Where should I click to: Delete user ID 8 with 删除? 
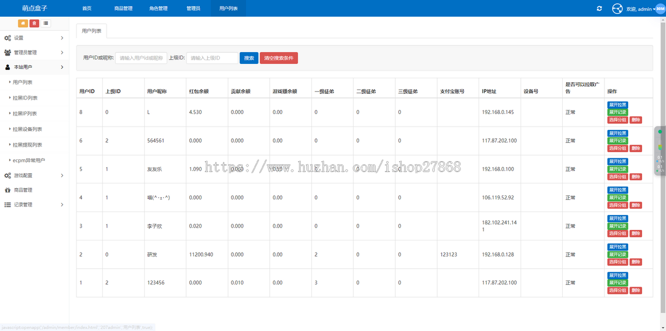[x=636, y=120]
